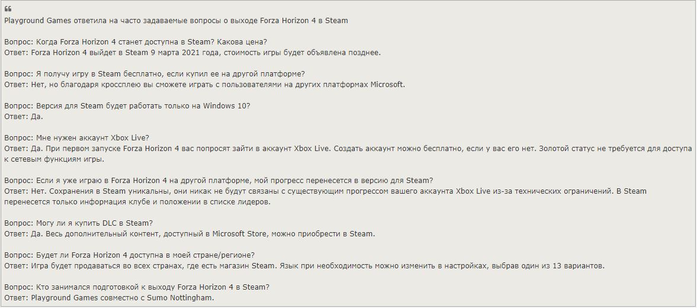Viewport: 697px width, 308px height.
Task: Click answer about Сохранения в Steam уникальны
Action: [x=325, y=191]
